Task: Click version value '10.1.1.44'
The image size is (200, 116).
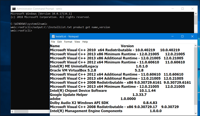Action: click(147, 91)
